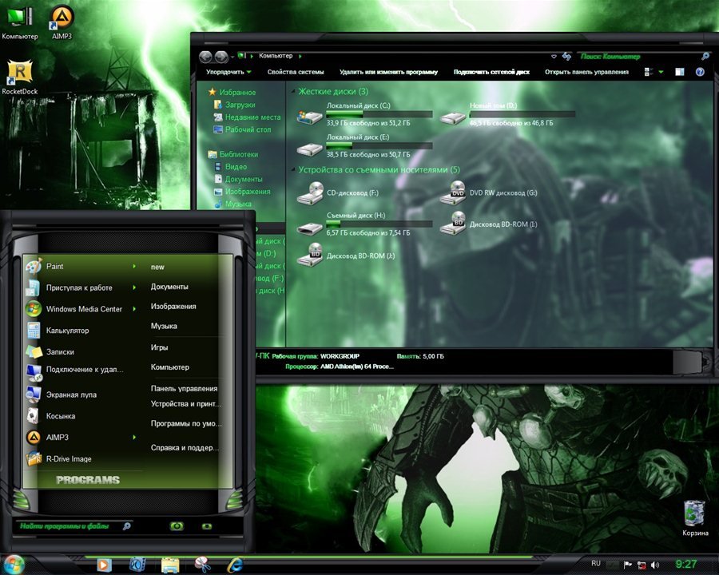Open Панель управления from Start menu
Viewport: 719px width, 575px height.
pyautogui.click(x=184, y=389)
